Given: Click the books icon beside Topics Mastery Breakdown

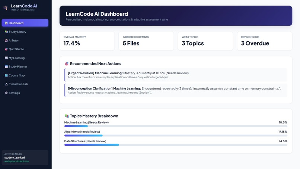Looking at the screenshot, I should pyautogui.click(x=67, y=116).
